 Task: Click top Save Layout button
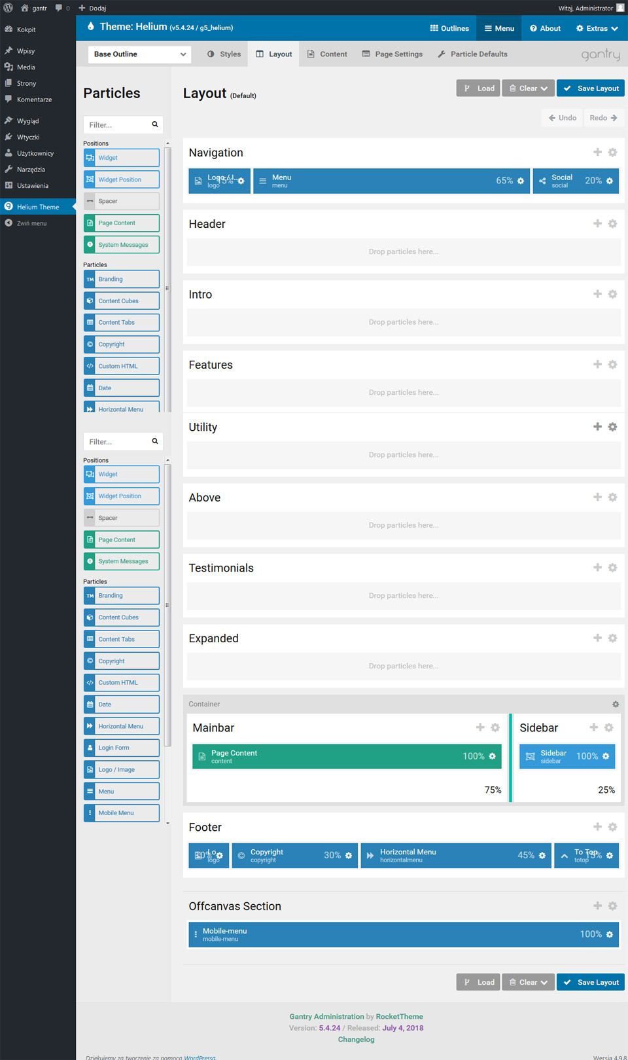(x=591, y=88)
